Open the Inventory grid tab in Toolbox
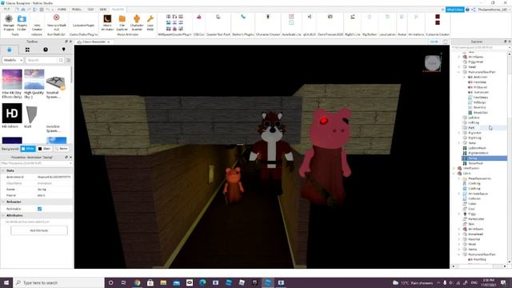The width and height of the screenshot is (512, 288). tap(27, 50)
